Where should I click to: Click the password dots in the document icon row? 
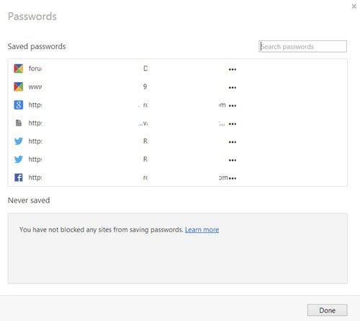(x=233, y=124)
